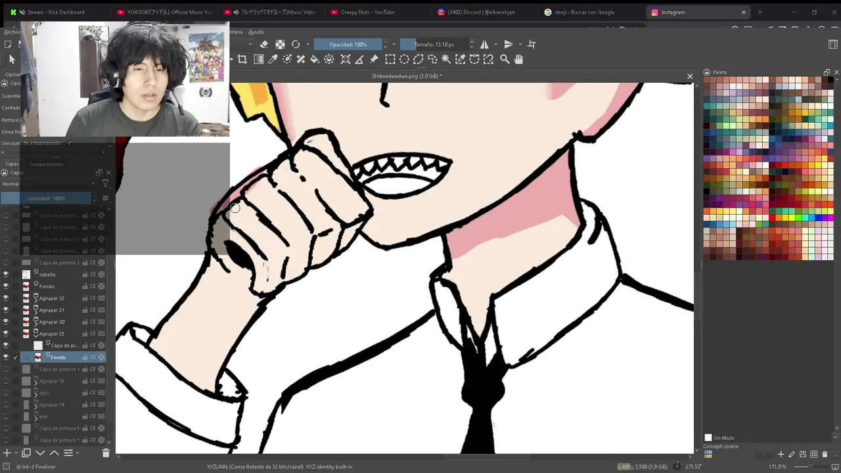Select the Rectangular Selection tool
The image size is (841, 473).
(390, 59)
